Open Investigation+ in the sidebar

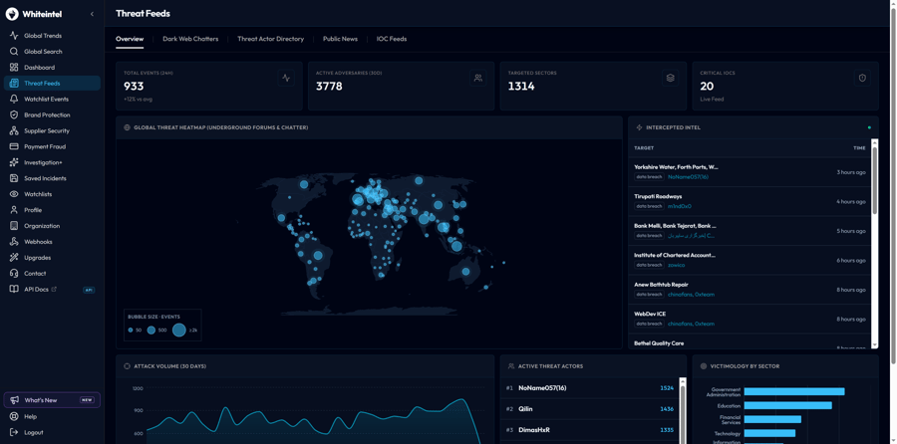(x=52, y=162)
